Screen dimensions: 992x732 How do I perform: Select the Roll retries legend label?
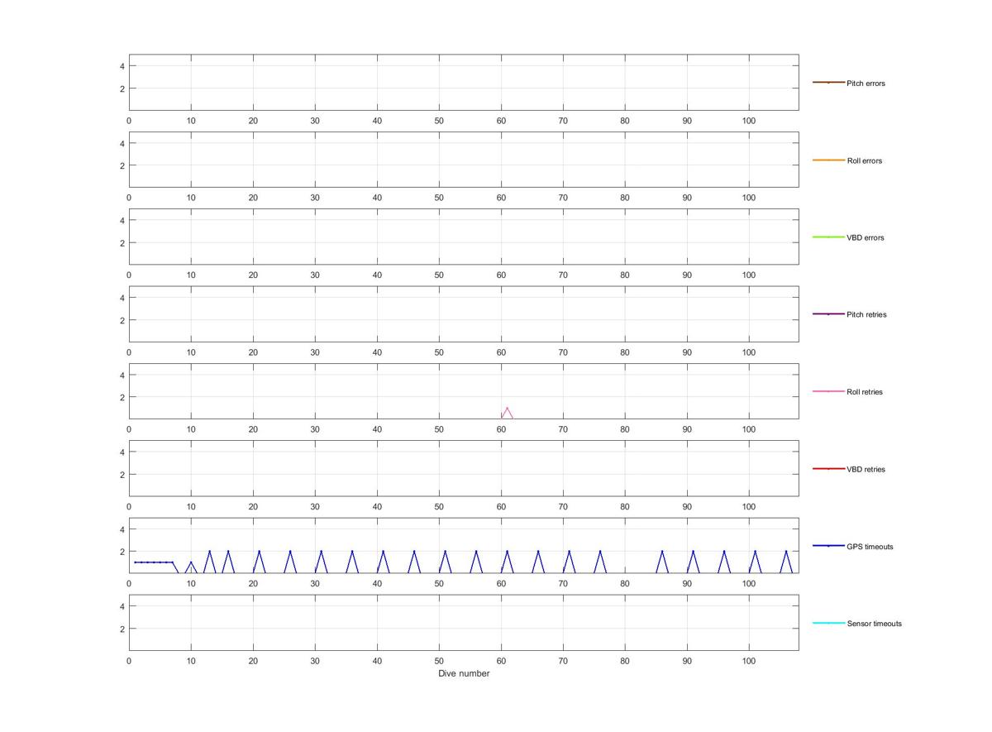[x=865, y=392]
